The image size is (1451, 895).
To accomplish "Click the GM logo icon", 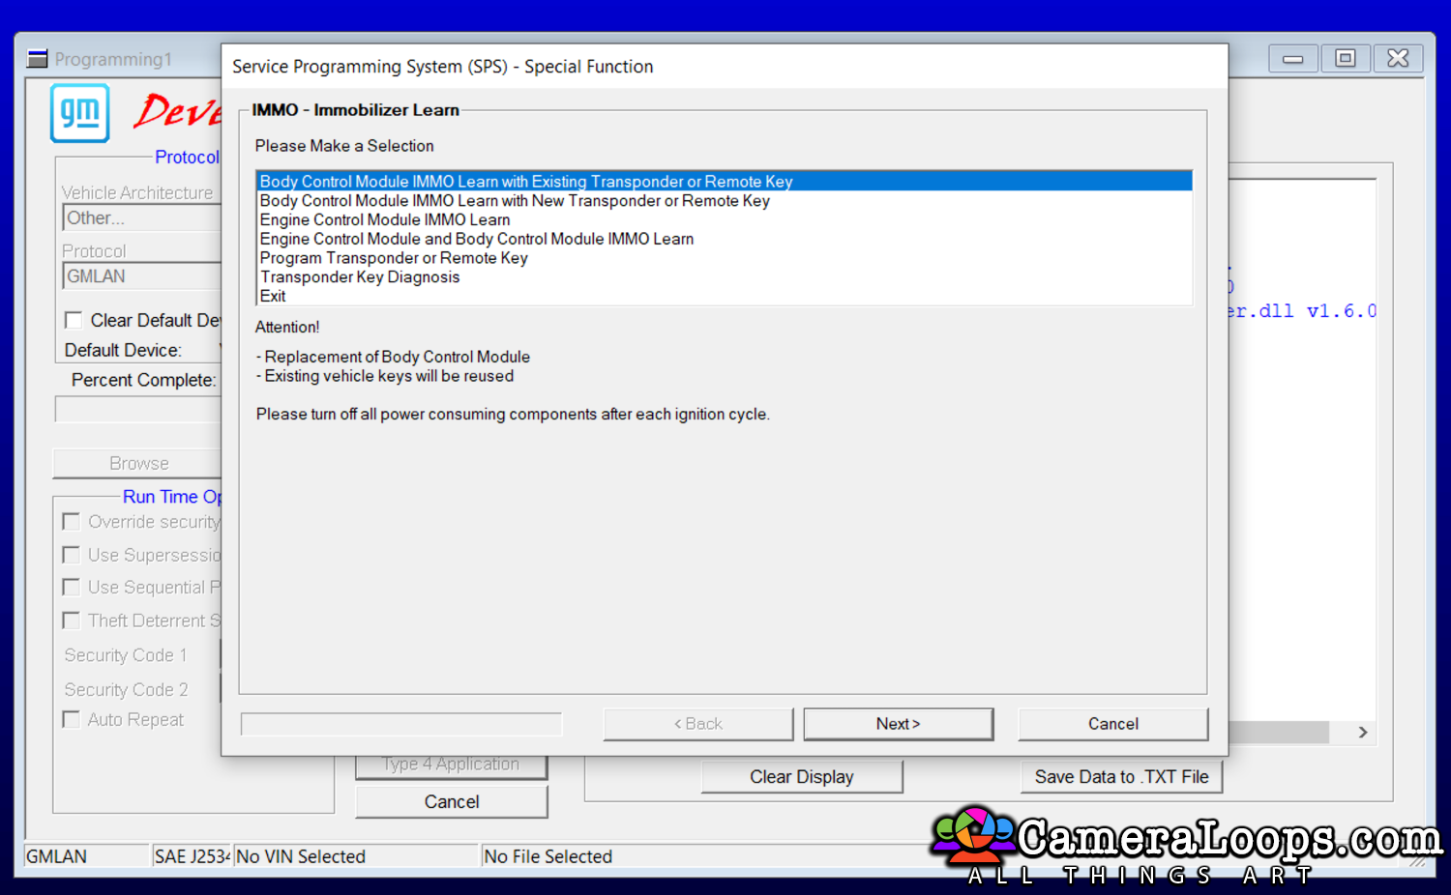I will coord(79,113).
